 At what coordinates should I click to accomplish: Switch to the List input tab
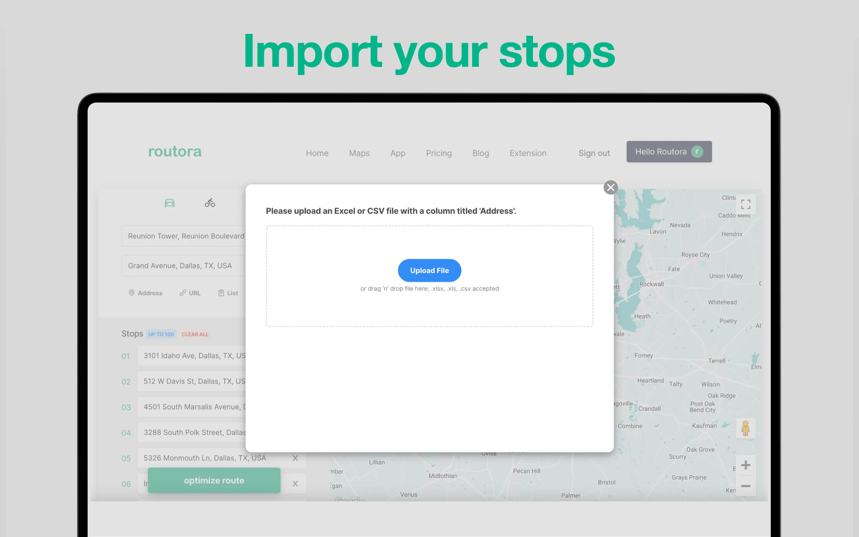(228, 293)
